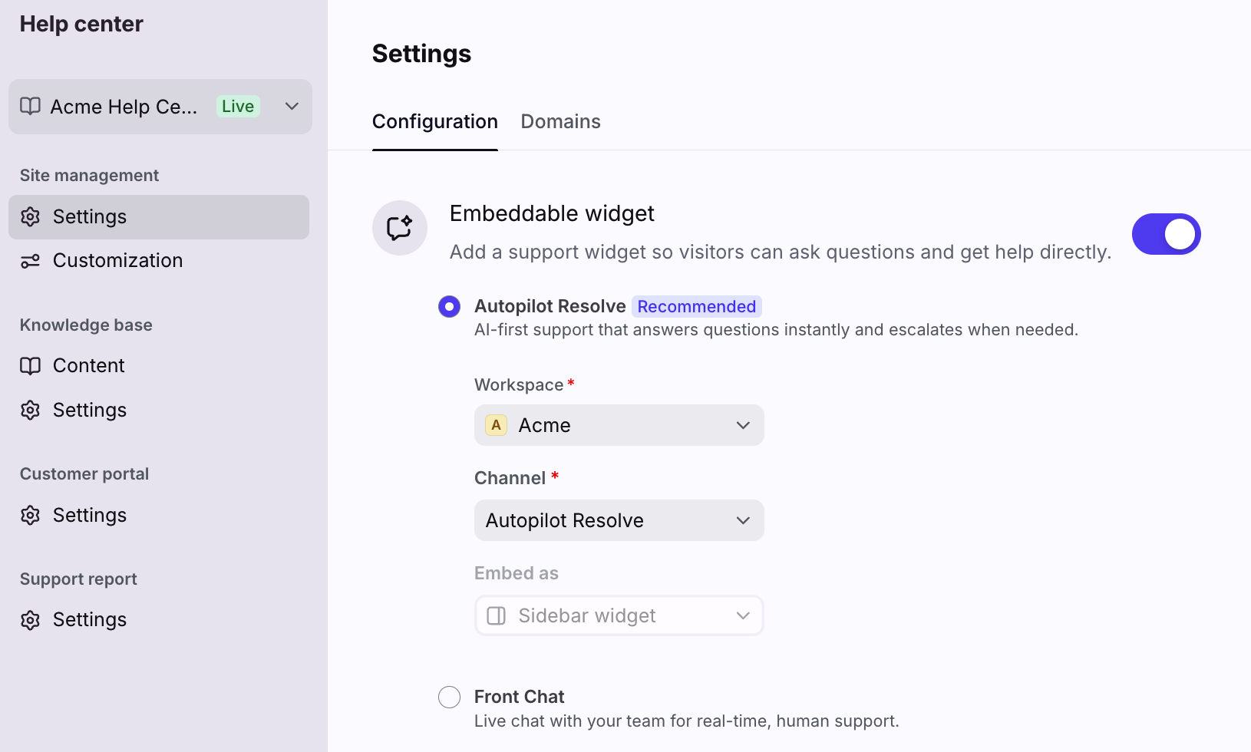Click the book icon in Acme Help Center selector
This screenshot has width=1251, height=752.
pos(30,106)
